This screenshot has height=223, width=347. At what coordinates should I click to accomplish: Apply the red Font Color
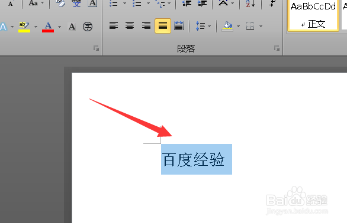(x=48, y=27)
